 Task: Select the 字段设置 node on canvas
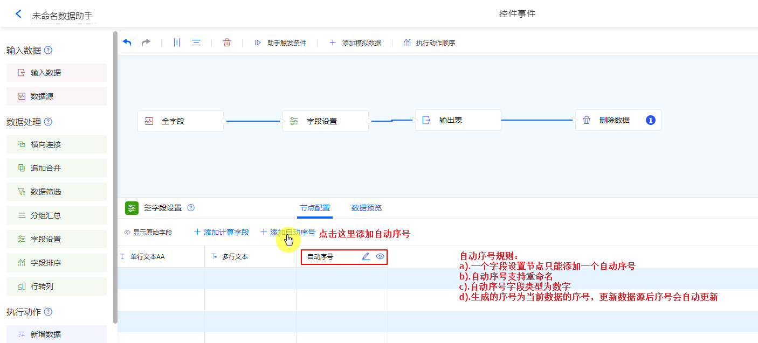pyautogui.click(x=325, y=121)
